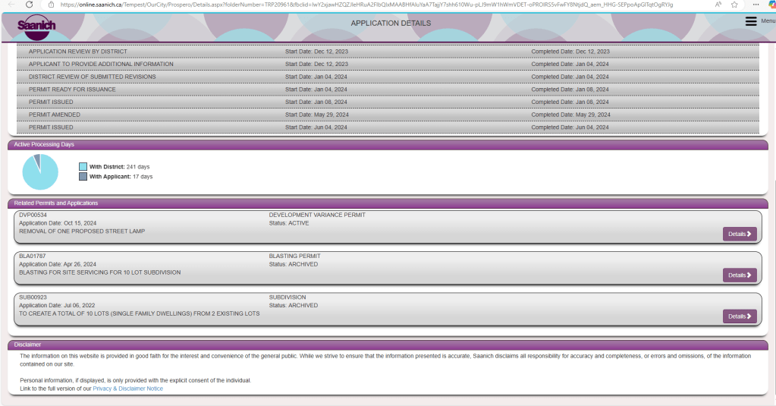The height and width of the screenshot is (406, 776).
Task: Open Details for BLA01787 blasting permit
Action: pyautogui.click(x=739, y=275)
